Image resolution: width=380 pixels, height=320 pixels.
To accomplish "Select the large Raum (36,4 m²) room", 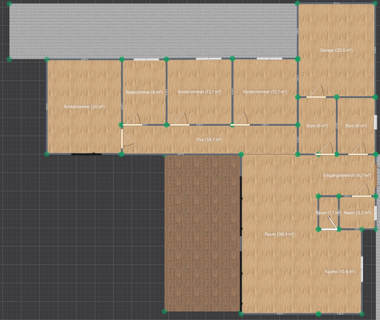I will click(x=279, y=234).
